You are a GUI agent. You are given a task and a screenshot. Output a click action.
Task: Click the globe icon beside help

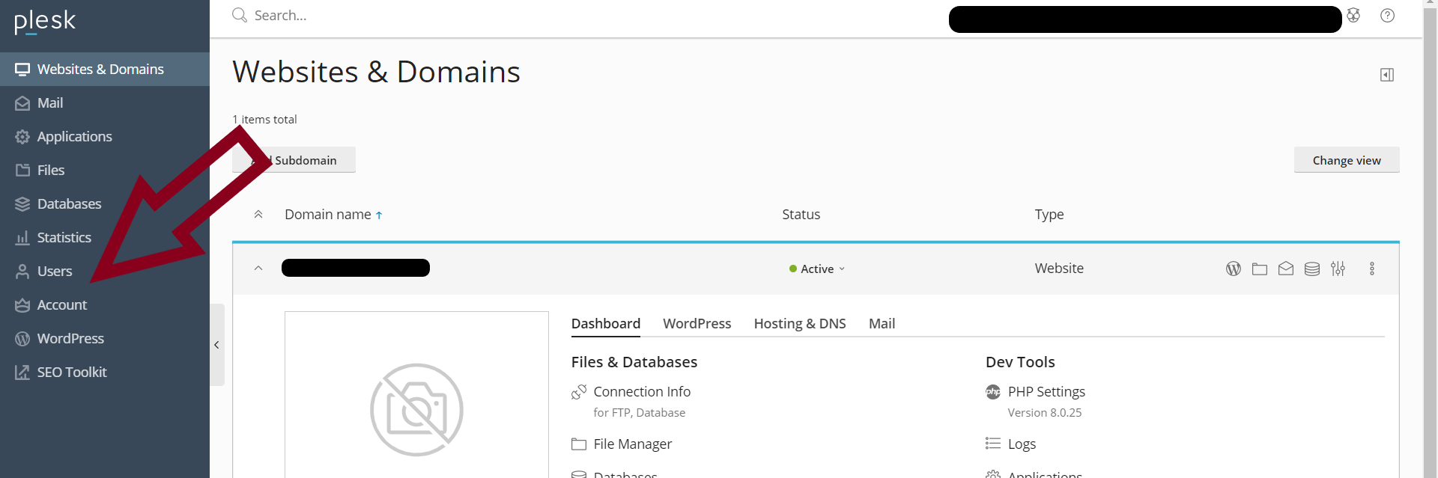pyautogui.click(x=1353, y=15)
